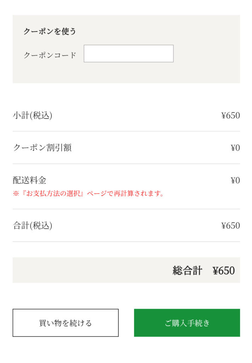Click the クーポンを使う heading

tap(50, 31)
